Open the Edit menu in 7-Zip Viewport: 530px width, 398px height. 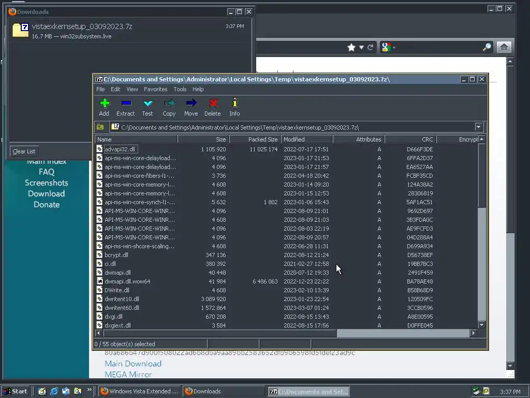[x=115, y=89]
